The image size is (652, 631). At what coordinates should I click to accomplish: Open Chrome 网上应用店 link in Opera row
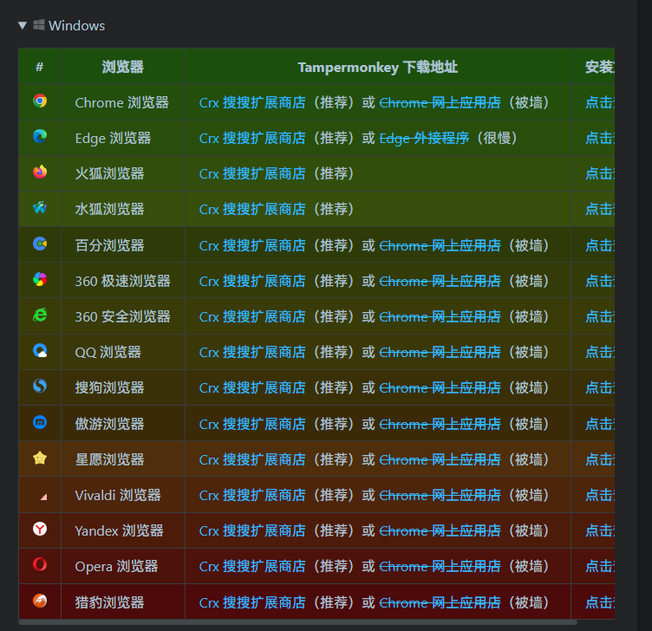click(440, 567)
